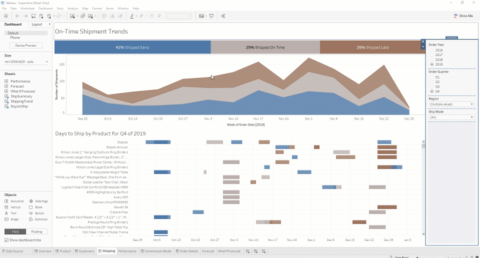Select Order Year 2017 radio button
This screenshot has width=480, height=258.
(432, 55)
